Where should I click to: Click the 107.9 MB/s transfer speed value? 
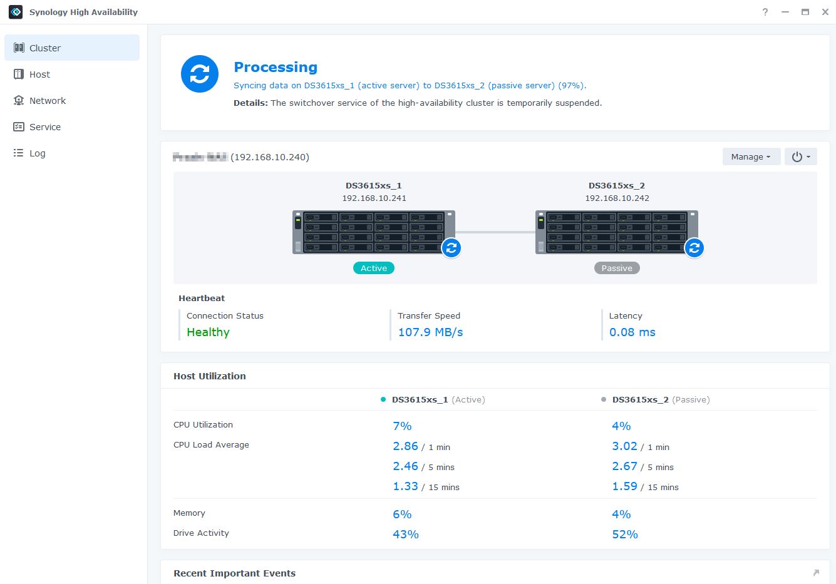[x=431, y=332]
